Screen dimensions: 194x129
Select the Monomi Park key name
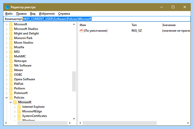tap(23, 38)
